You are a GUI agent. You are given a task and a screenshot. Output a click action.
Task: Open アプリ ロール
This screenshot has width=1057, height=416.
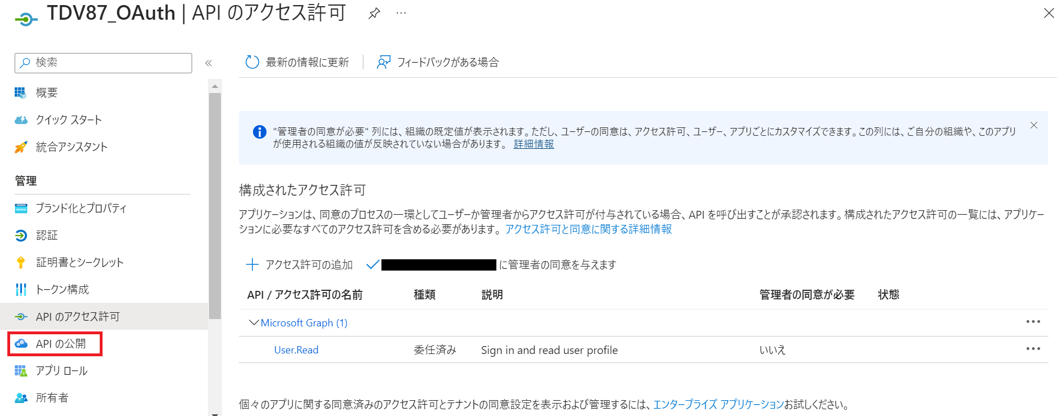pos(61,371)
